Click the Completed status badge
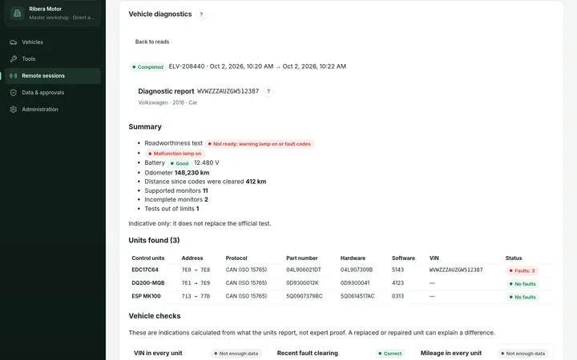577x360 pixels. tap(147, 67)
